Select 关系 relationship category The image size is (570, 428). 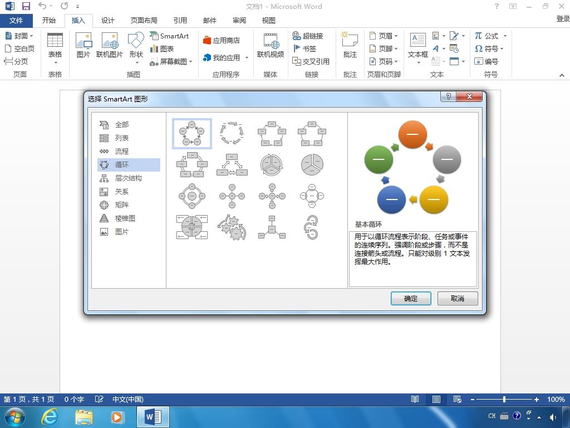(129, 192)
